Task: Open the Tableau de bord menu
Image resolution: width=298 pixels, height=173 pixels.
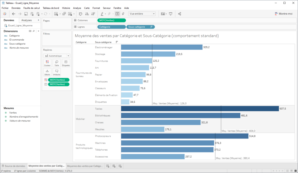Action: [51, 8]
